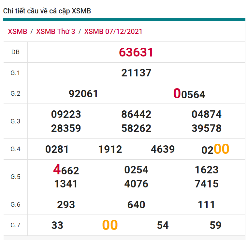This screenshot has height=240, width=248.
Task: Click G.5 number 4662 with red four
Action: pos(66,170)
